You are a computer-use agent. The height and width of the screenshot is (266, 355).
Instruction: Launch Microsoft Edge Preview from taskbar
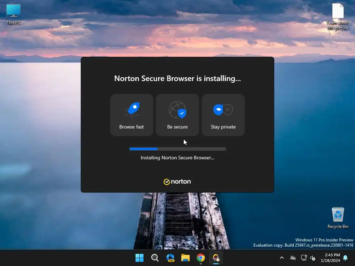point(170,258)
